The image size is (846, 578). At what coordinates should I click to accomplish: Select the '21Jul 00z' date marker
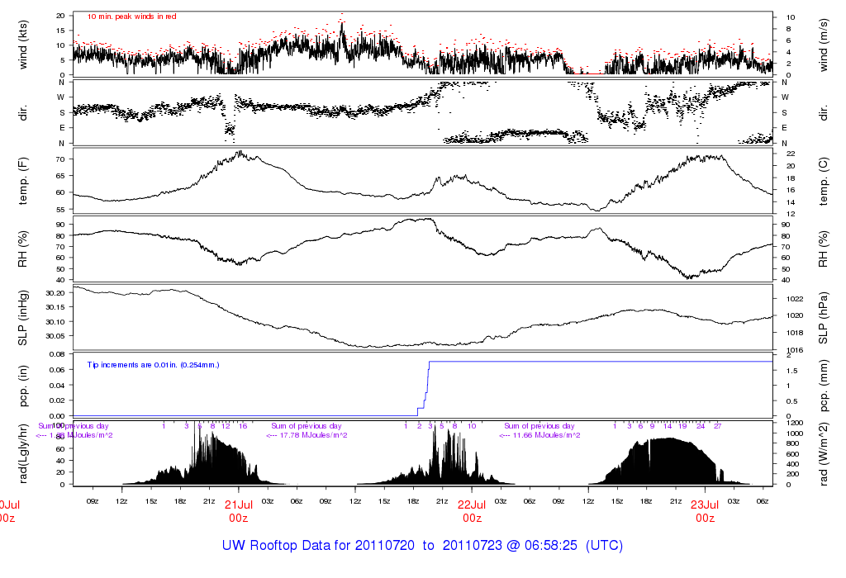click(239, 511)
